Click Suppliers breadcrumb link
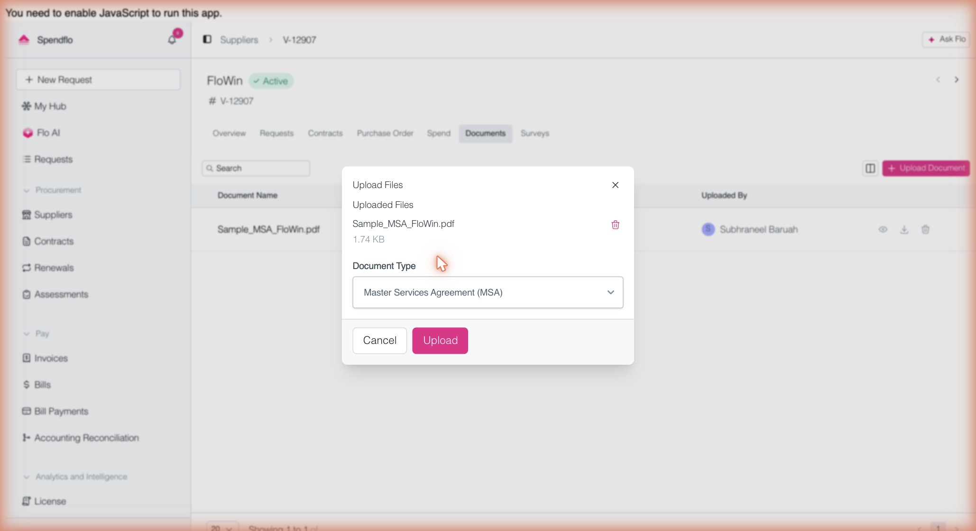Viewport: 976px width, 531px height. click(x=239, y=40)
